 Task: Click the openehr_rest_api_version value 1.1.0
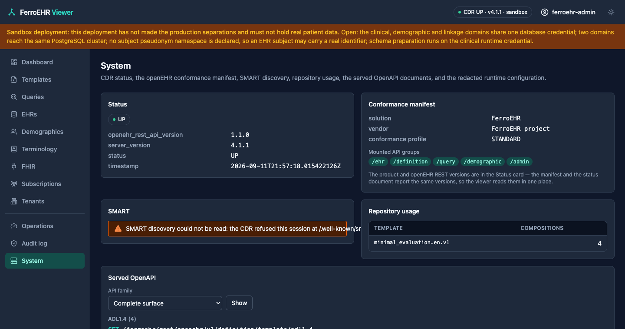click(x=240, y=135)
